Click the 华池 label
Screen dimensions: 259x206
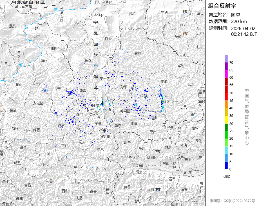pyautogui.click(x=181, y=66)
